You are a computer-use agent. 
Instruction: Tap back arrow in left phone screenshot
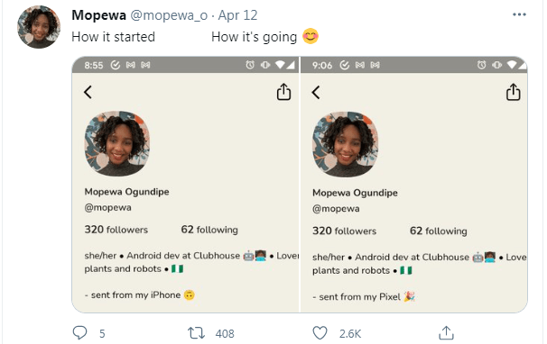point(88,92)
